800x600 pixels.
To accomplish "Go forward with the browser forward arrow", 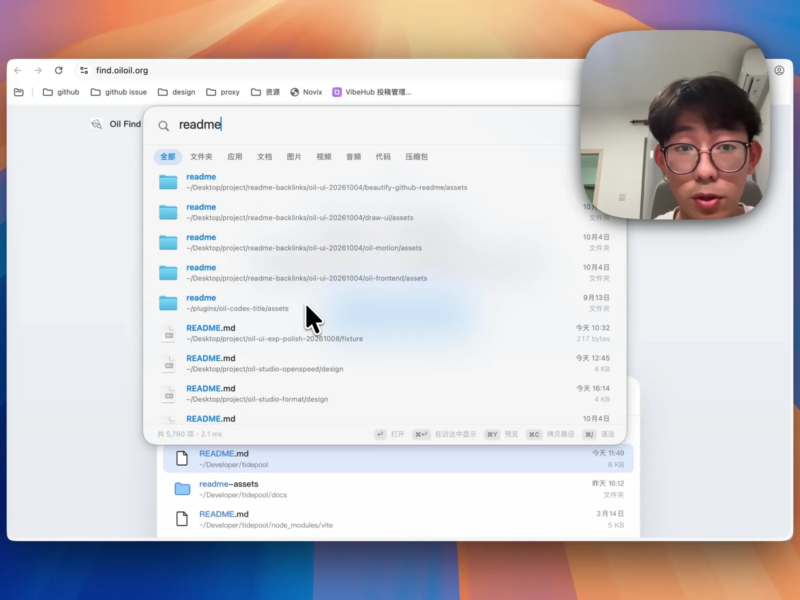I will coord(38,70).
